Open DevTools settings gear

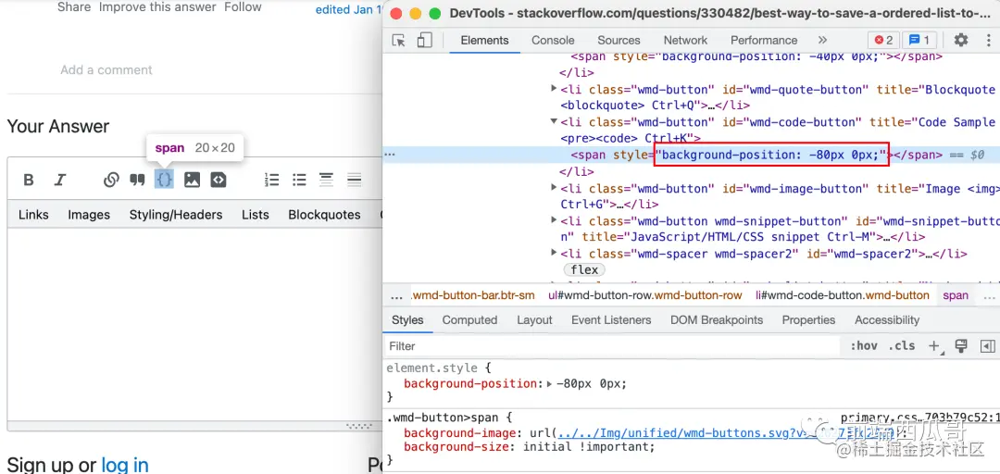(960, 40)
